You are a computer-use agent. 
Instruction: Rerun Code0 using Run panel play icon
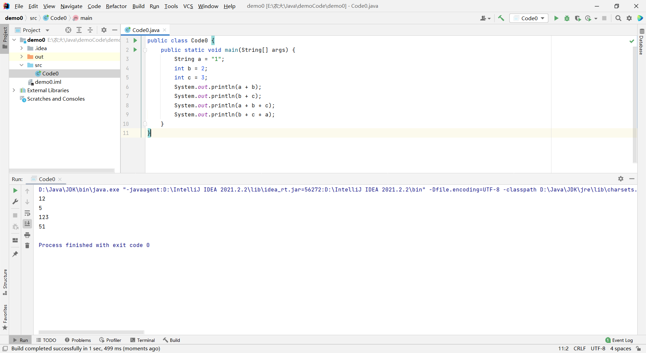pyautogui.click(x=15, y=190)
